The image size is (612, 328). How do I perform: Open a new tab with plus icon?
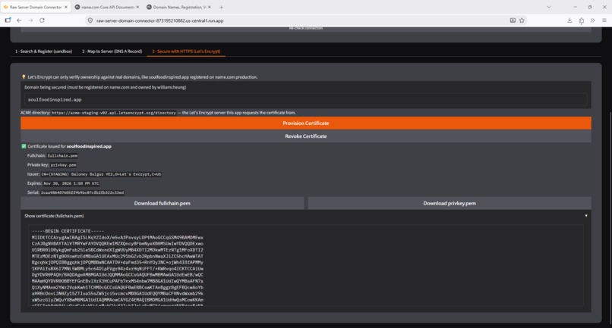click(221, 7)
